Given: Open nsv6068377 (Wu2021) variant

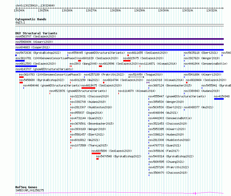Looking at the screenshot, I should (x=199, y=107).
